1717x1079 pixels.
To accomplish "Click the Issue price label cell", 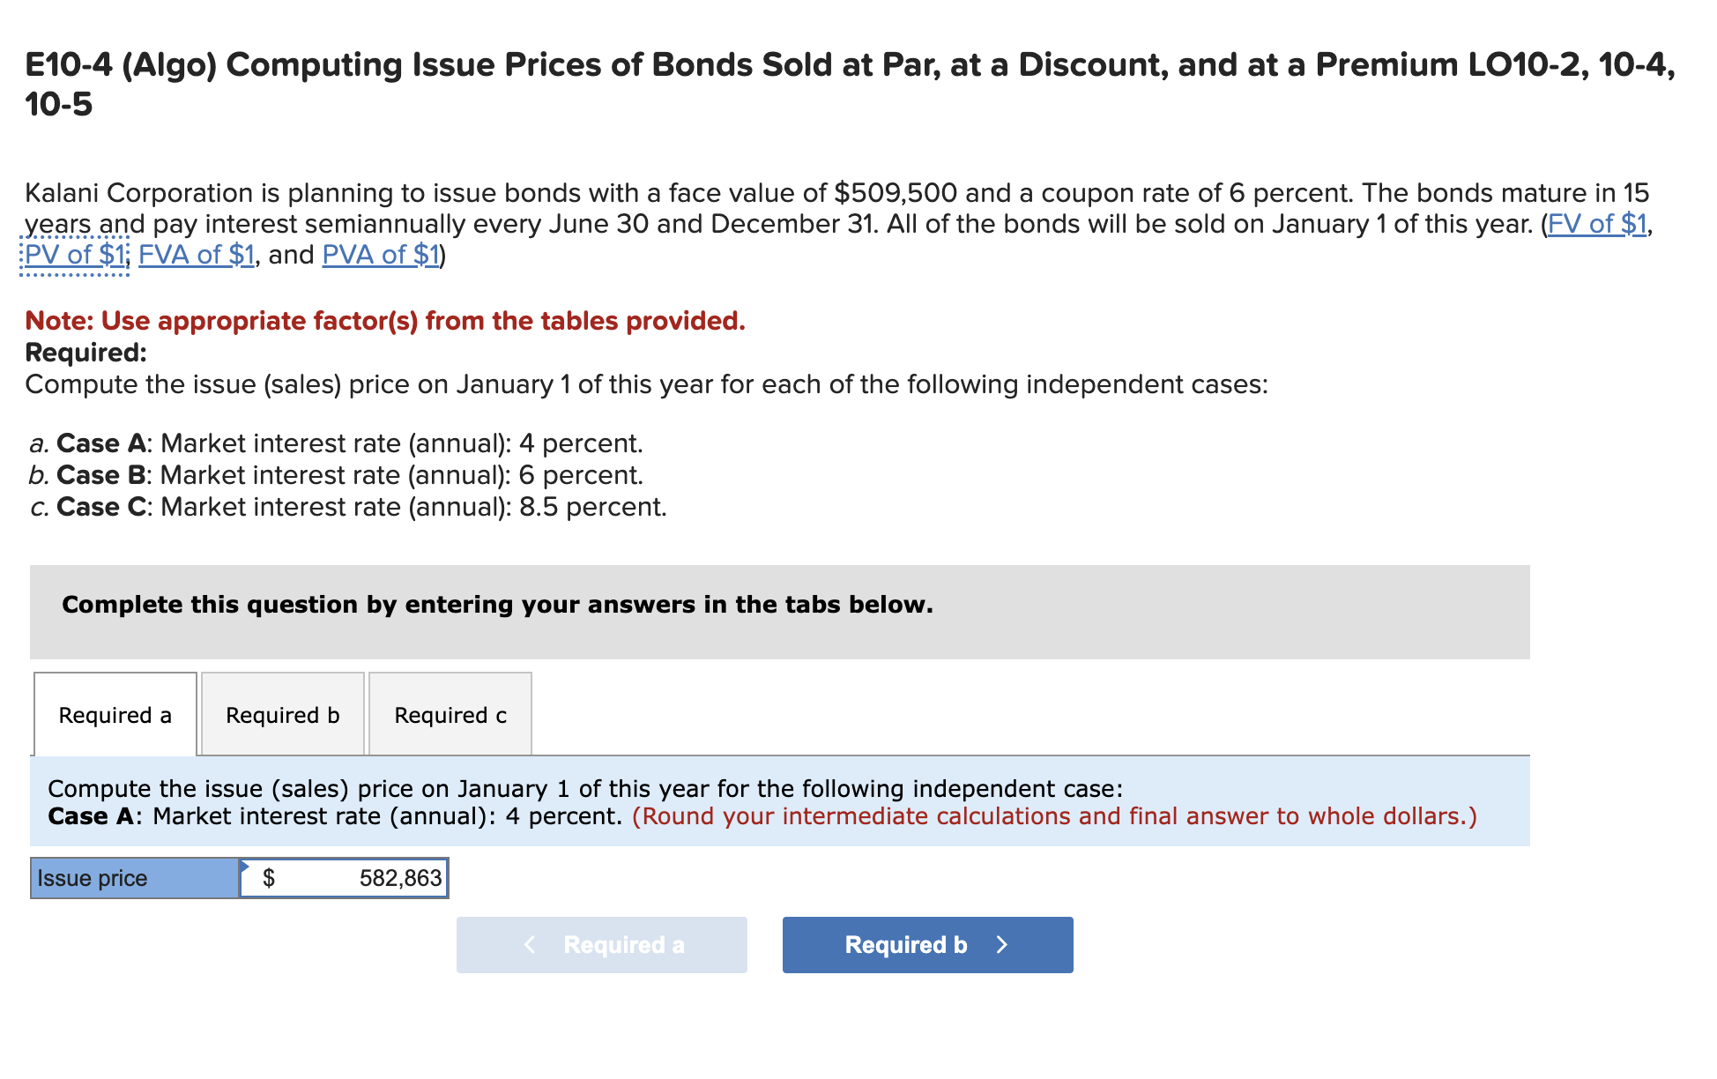I will coord(132,877).
